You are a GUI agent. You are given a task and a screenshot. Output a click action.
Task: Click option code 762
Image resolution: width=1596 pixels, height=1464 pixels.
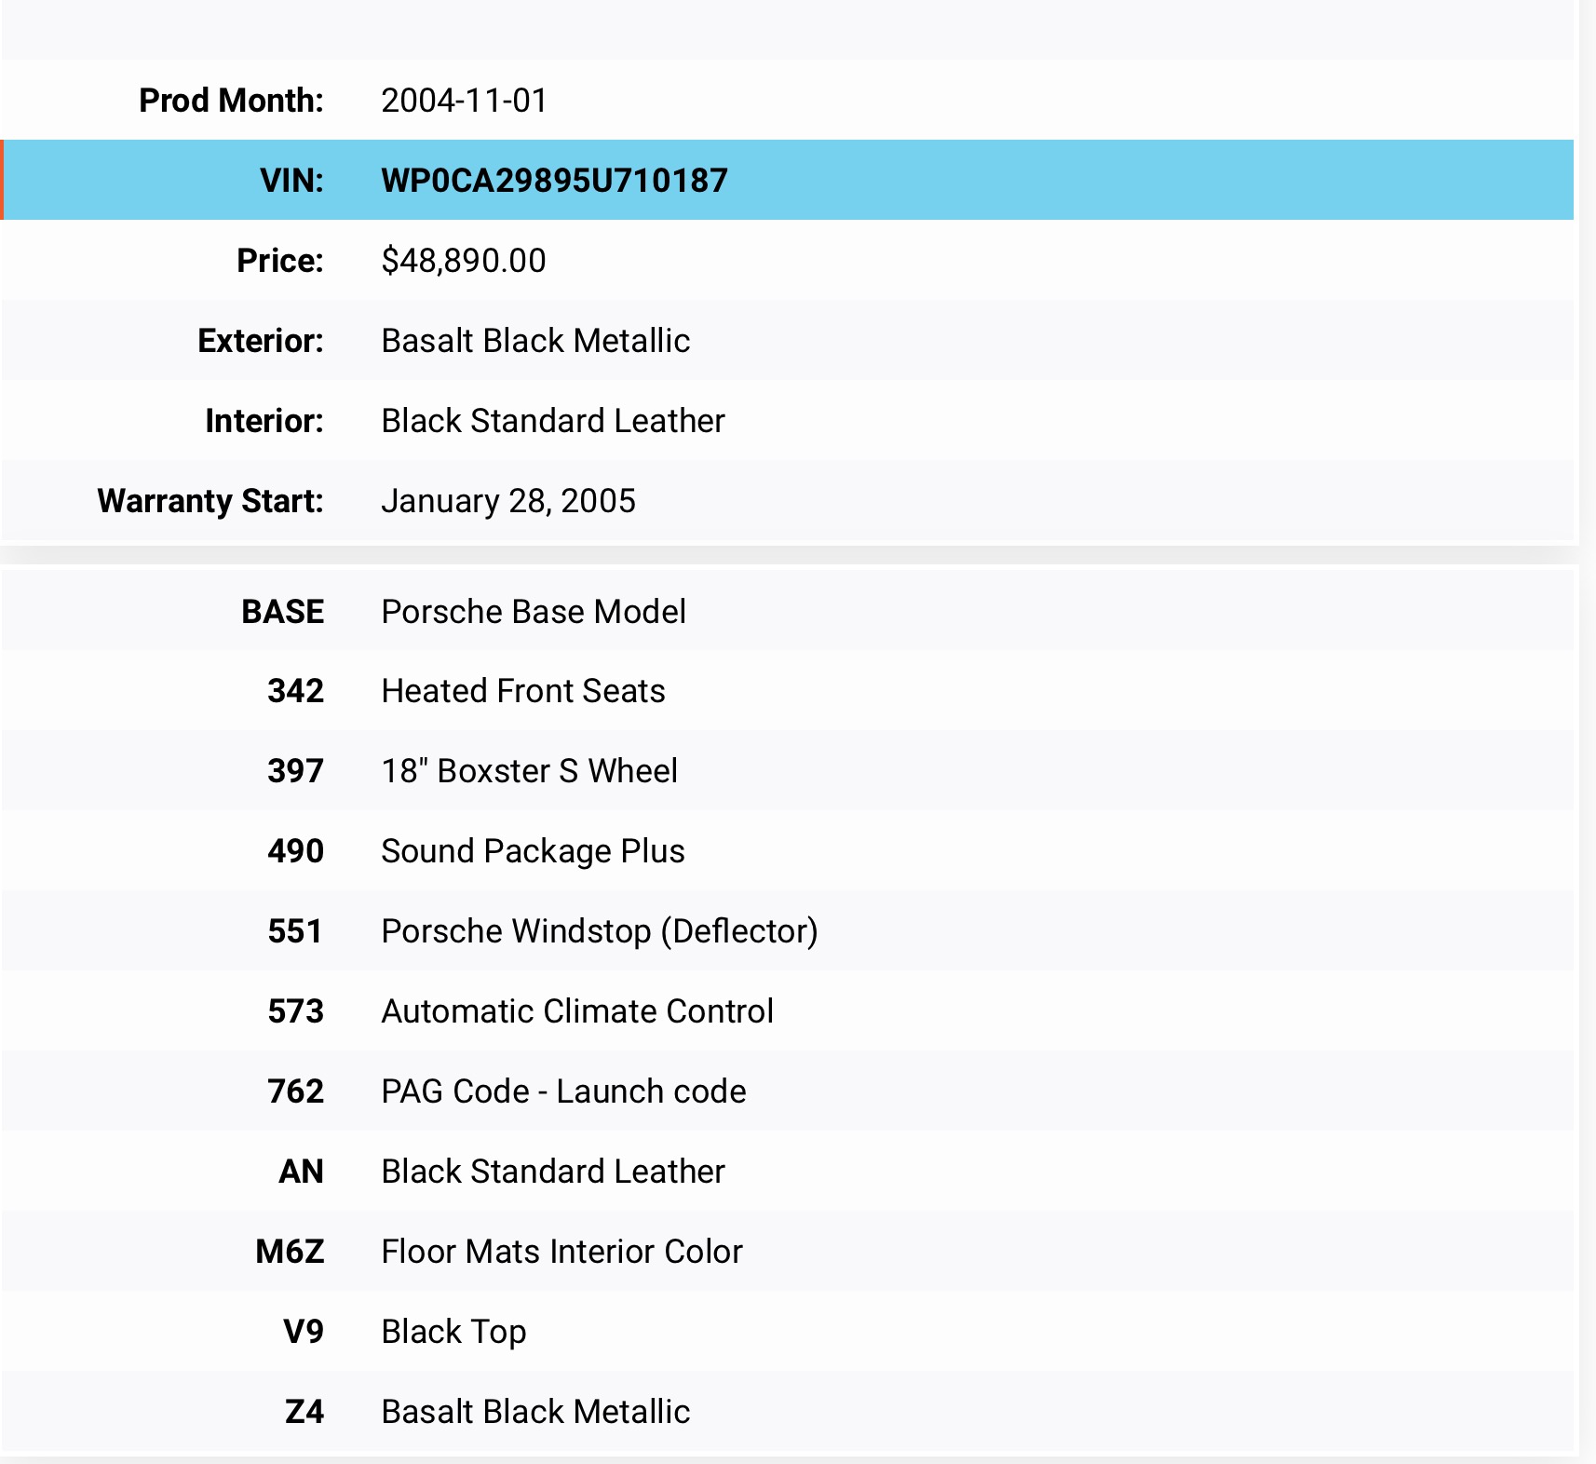(296, 1091)
